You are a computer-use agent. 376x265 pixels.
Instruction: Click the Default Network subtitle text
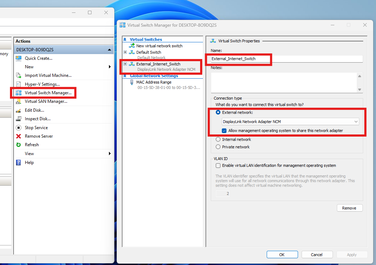[x=151, y=58]
